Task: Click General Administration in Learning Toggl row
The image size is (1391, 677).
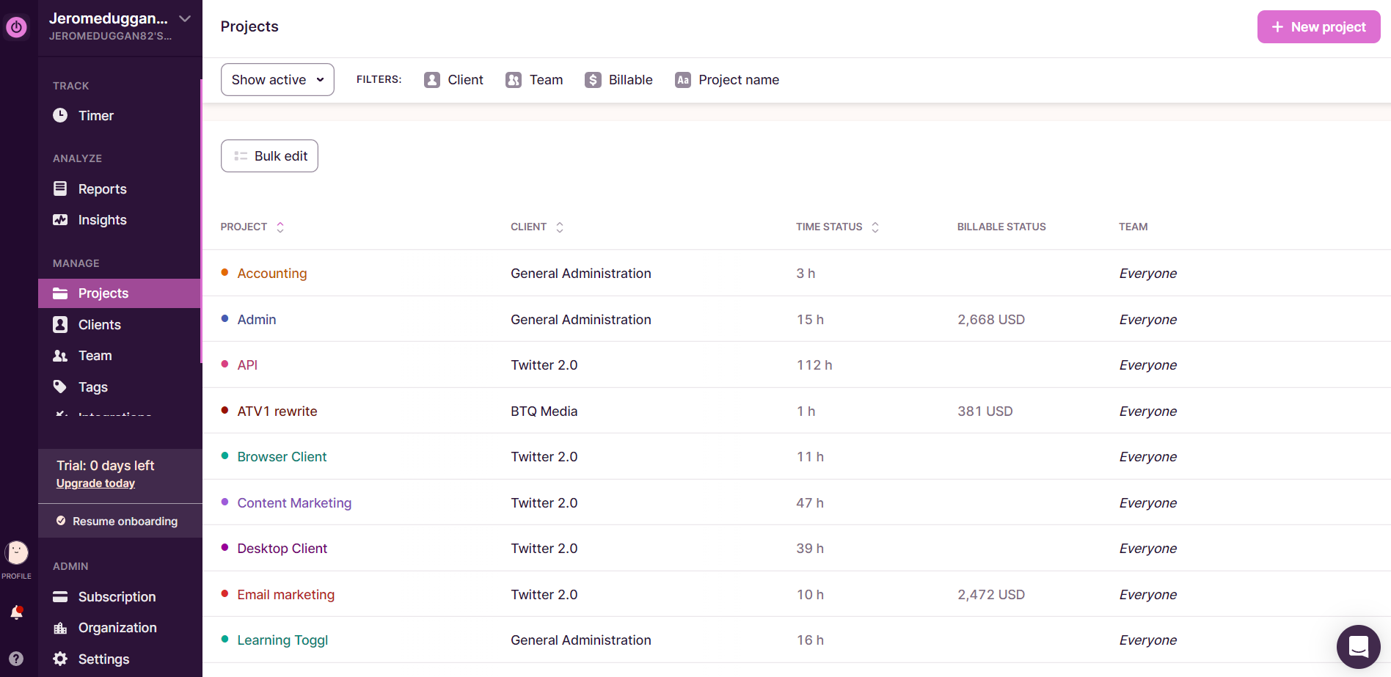Action: point(581,640)
